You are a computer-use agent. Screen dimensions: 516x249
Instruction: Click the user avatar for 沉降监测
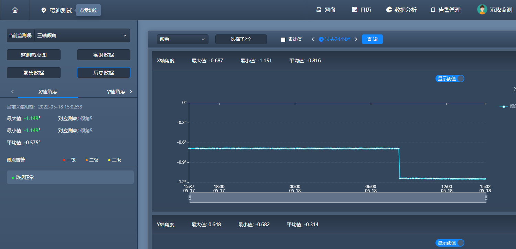(x=482, y=10)
